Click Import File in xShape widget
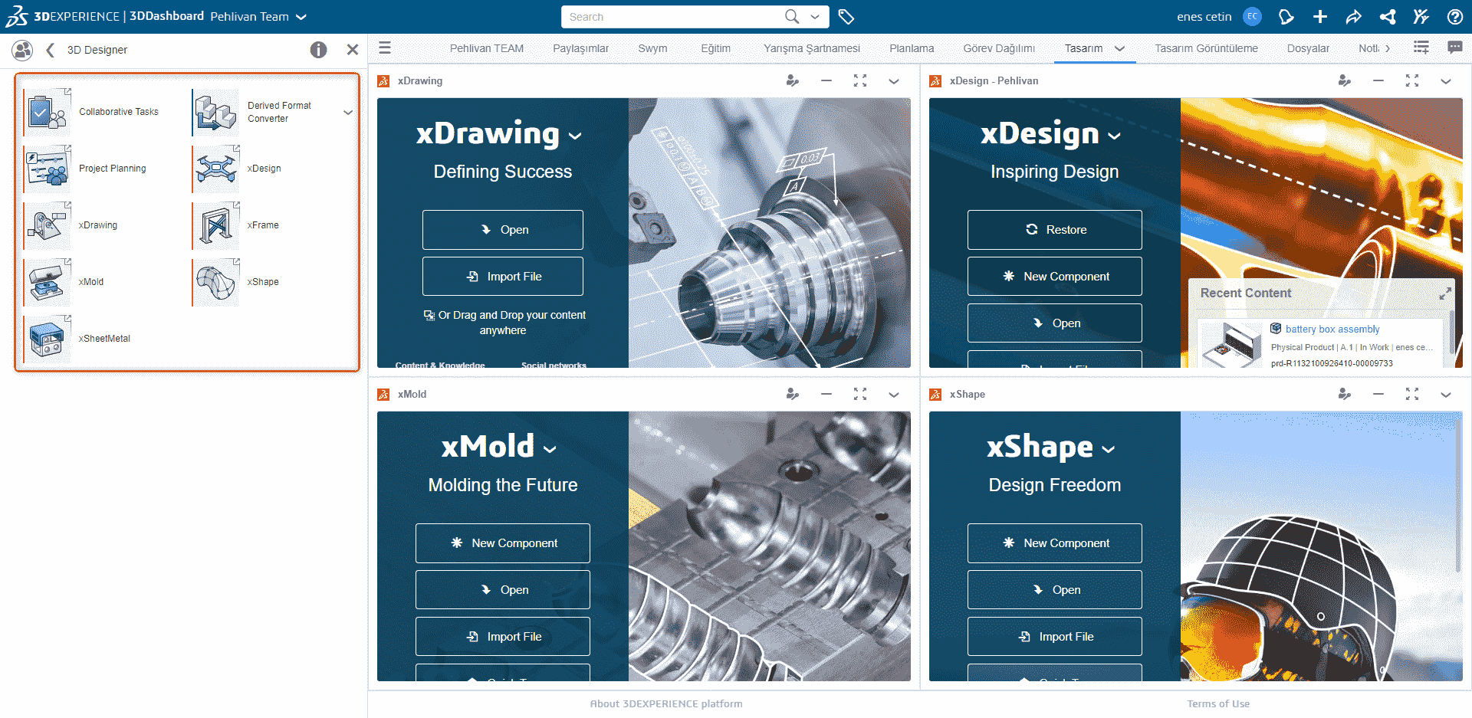Screen dimensions: 1472x718 [1055, 637]
